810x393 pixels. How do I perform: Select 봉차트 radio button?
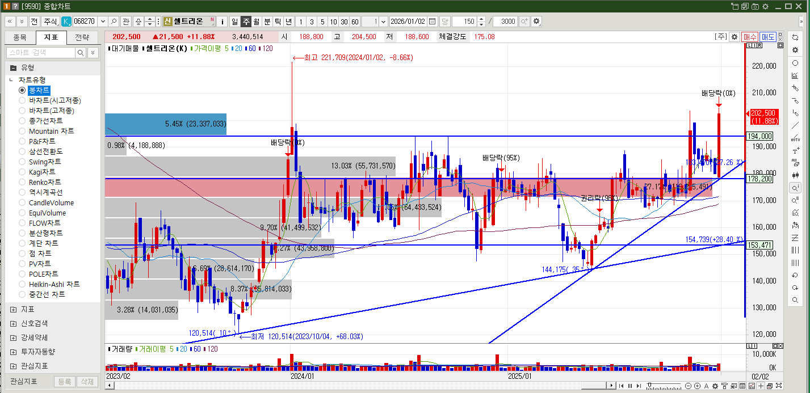pyautogui.click(x=22, y=90)
